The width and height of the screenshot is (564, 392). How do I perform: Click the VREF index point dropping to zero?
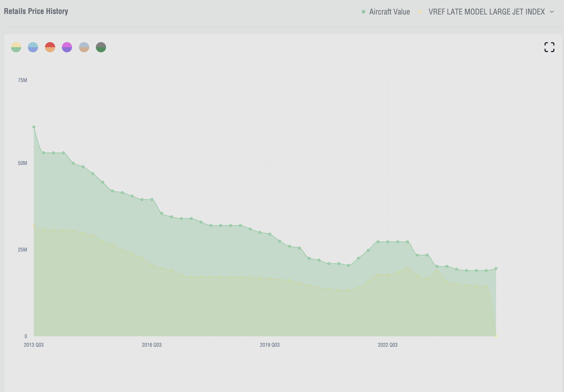[x=496, y=336]
